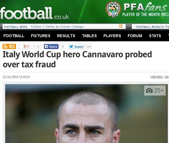This screenshot has width=169, height=143.
Task: Open the Fixtures menu item
Action: click(41, 36)
